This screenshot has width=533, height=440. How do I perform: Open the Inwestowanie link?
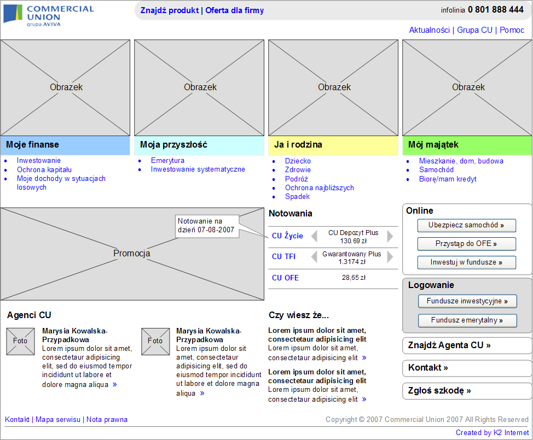pyautogui.click(x=39, y=161)
